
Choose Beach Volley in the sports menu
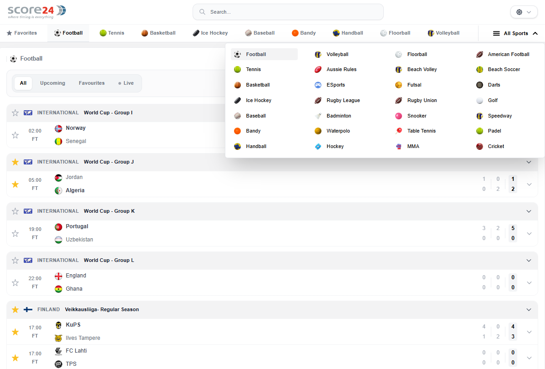click(416, 69)
